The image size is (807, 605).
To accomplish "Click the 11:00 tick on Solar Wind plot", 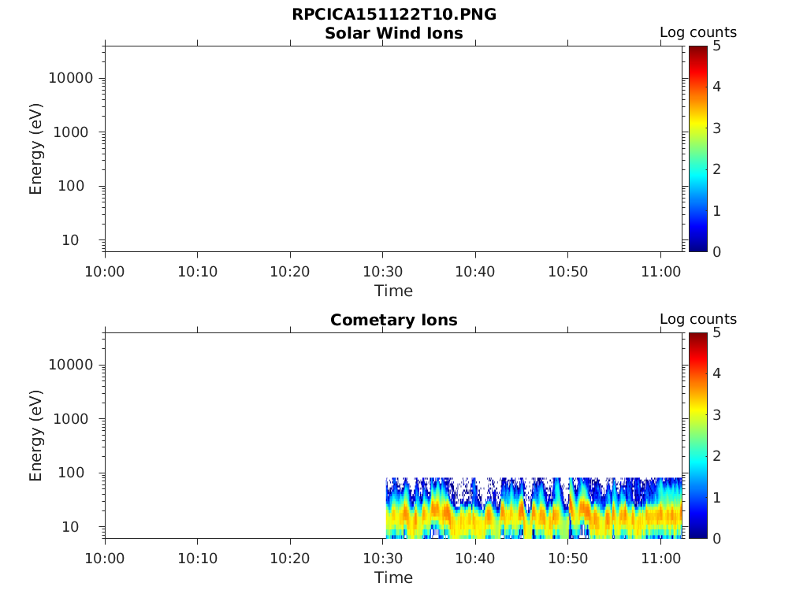I will [661, 272].
